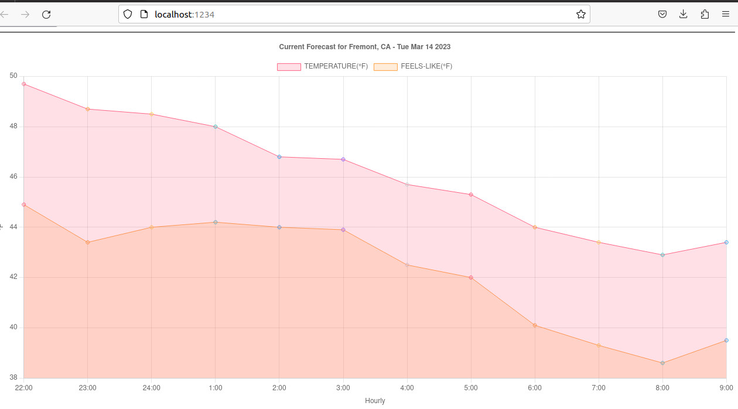Open the Firefox hamburger menu

coord(726,15)
